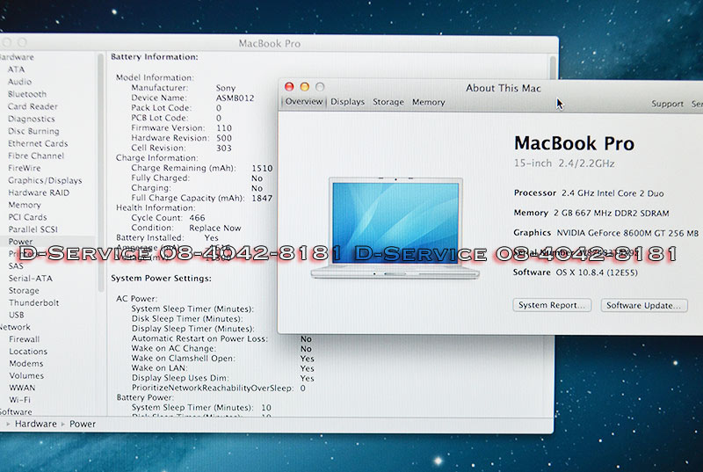Open the Storage tab
This screenshot has width=703, height=472.
pos(388,102)
